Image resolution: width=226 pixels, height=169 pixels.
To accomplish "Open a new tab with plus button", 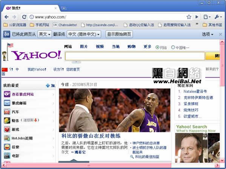I will coord(64,8).
